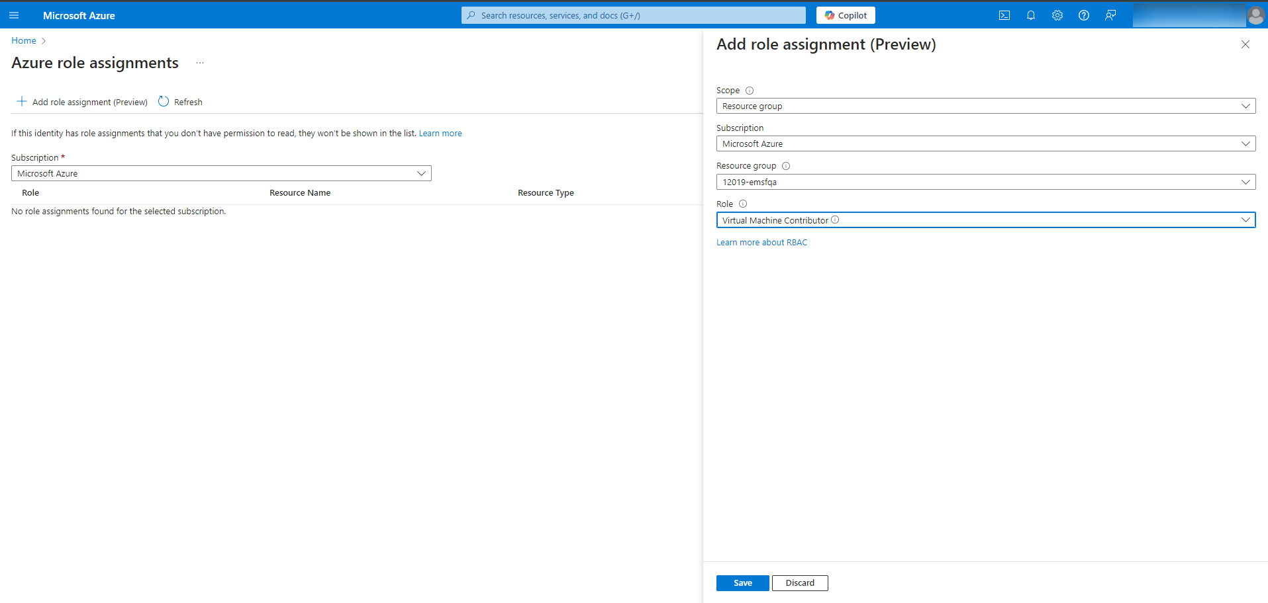This screenshot has width=1268, height=603.
Task: Click Add role assignment (Preview) toolbar command
Action: pyautogui.click(x=82, y=102)
